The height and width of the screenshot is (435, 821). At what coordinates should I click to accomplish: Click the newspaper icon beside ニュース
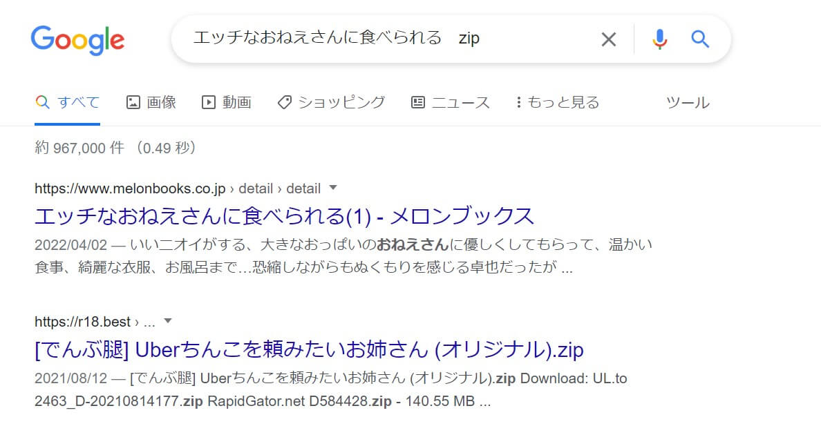point(418,102)
